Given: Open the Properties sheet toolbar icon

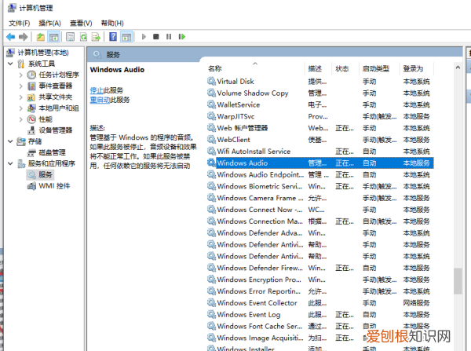Looking at the screenshot, I should [71, 37].
